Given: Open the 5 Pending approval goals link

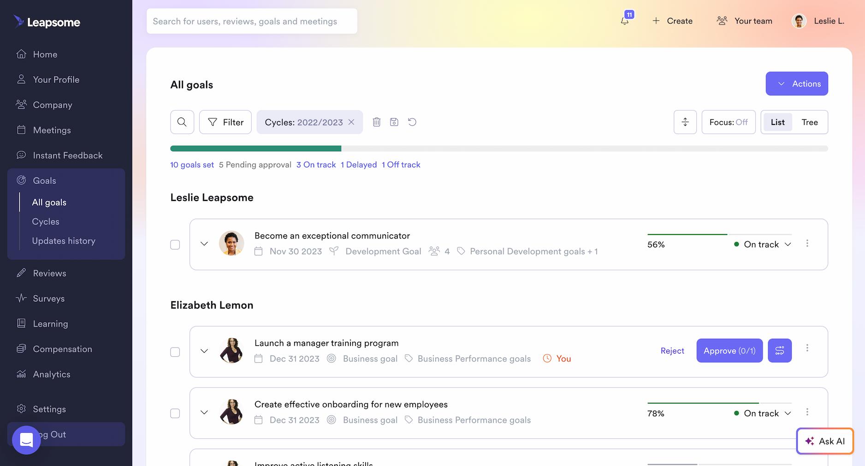Looking at the screenshot, I should (255, 165).
